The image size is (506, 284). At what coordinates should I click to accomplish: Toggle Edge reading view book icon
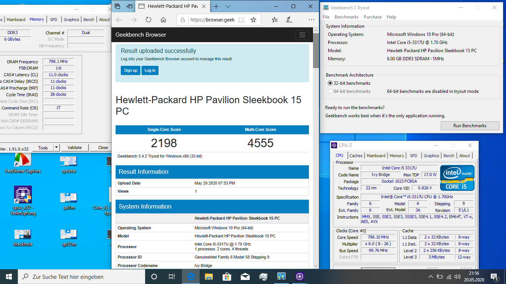click(241, 20)
